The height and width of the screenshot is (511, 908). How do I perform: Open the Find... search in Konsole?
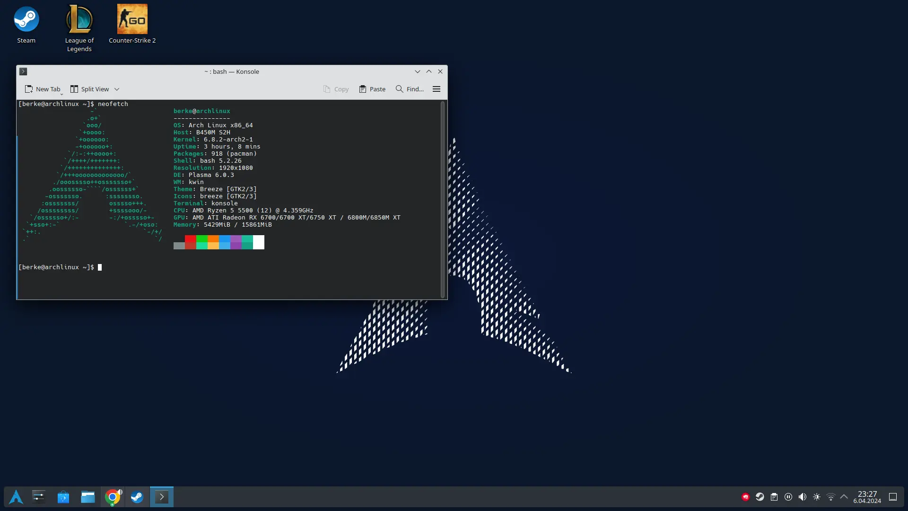point(410,89)
